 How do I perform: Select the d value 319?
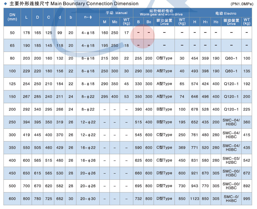coord(60,122)
